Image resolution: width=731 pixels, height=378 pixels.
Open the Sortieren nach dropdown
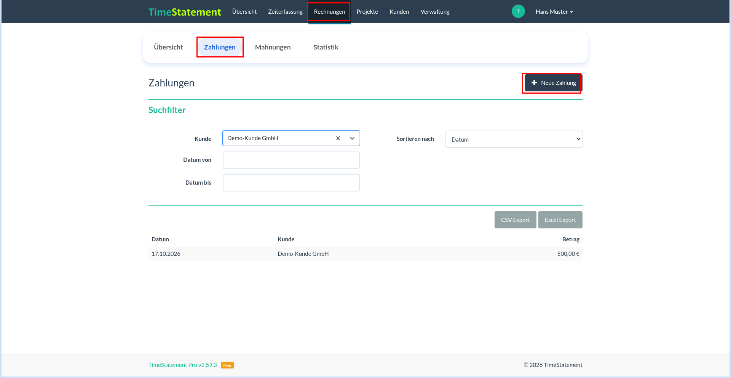pos(514,139)
